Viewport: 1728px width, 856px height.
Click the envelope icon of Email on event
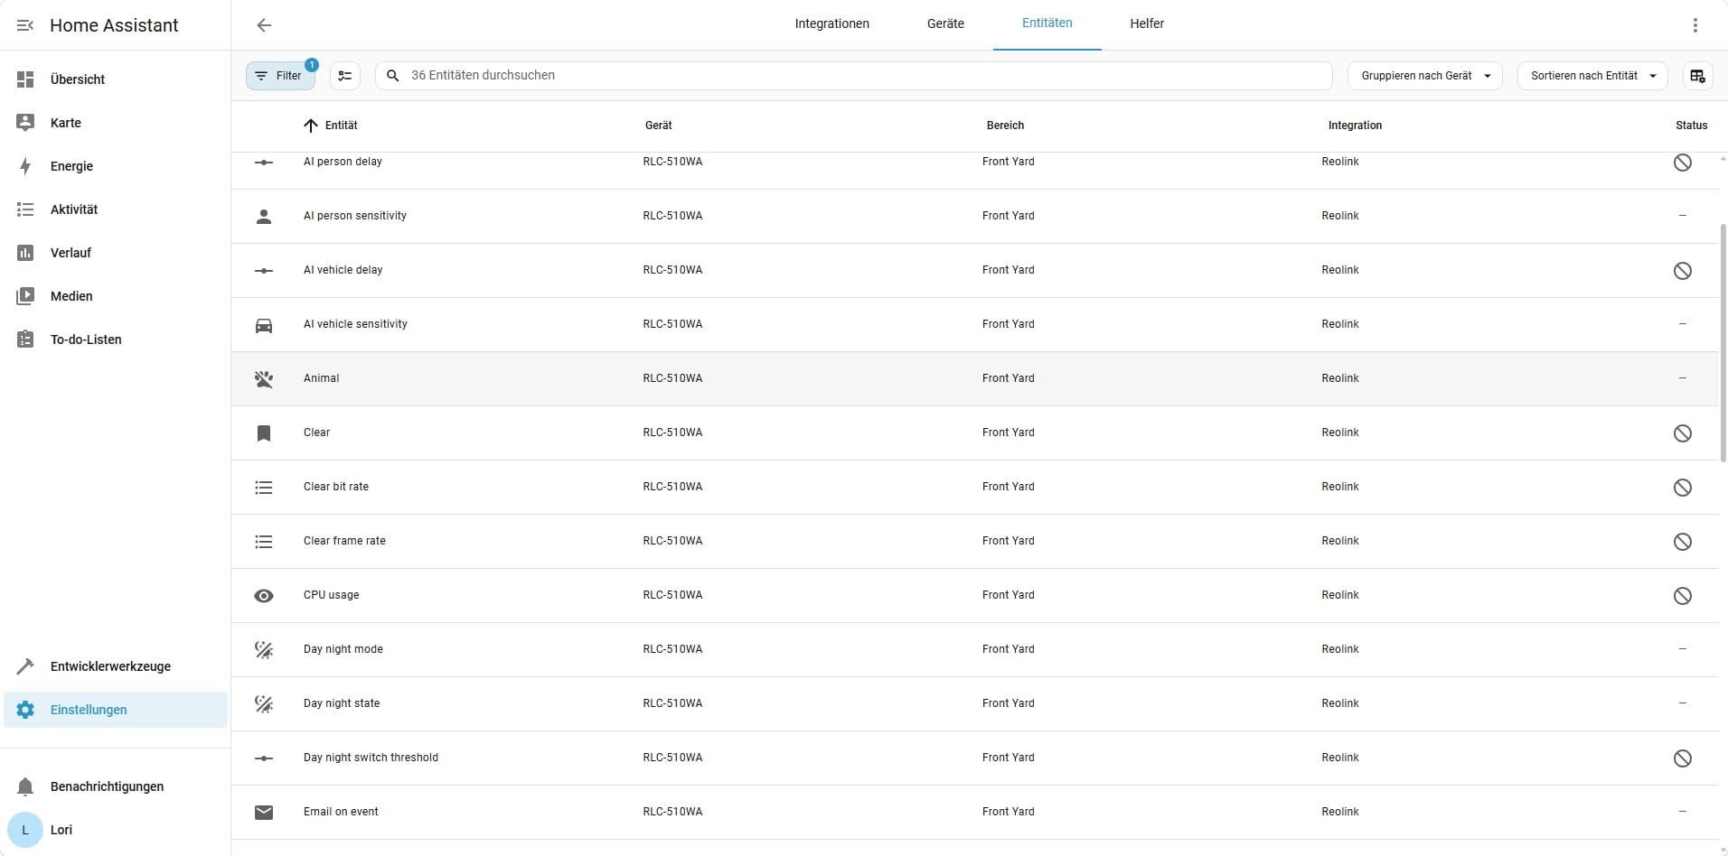point(264,813)
